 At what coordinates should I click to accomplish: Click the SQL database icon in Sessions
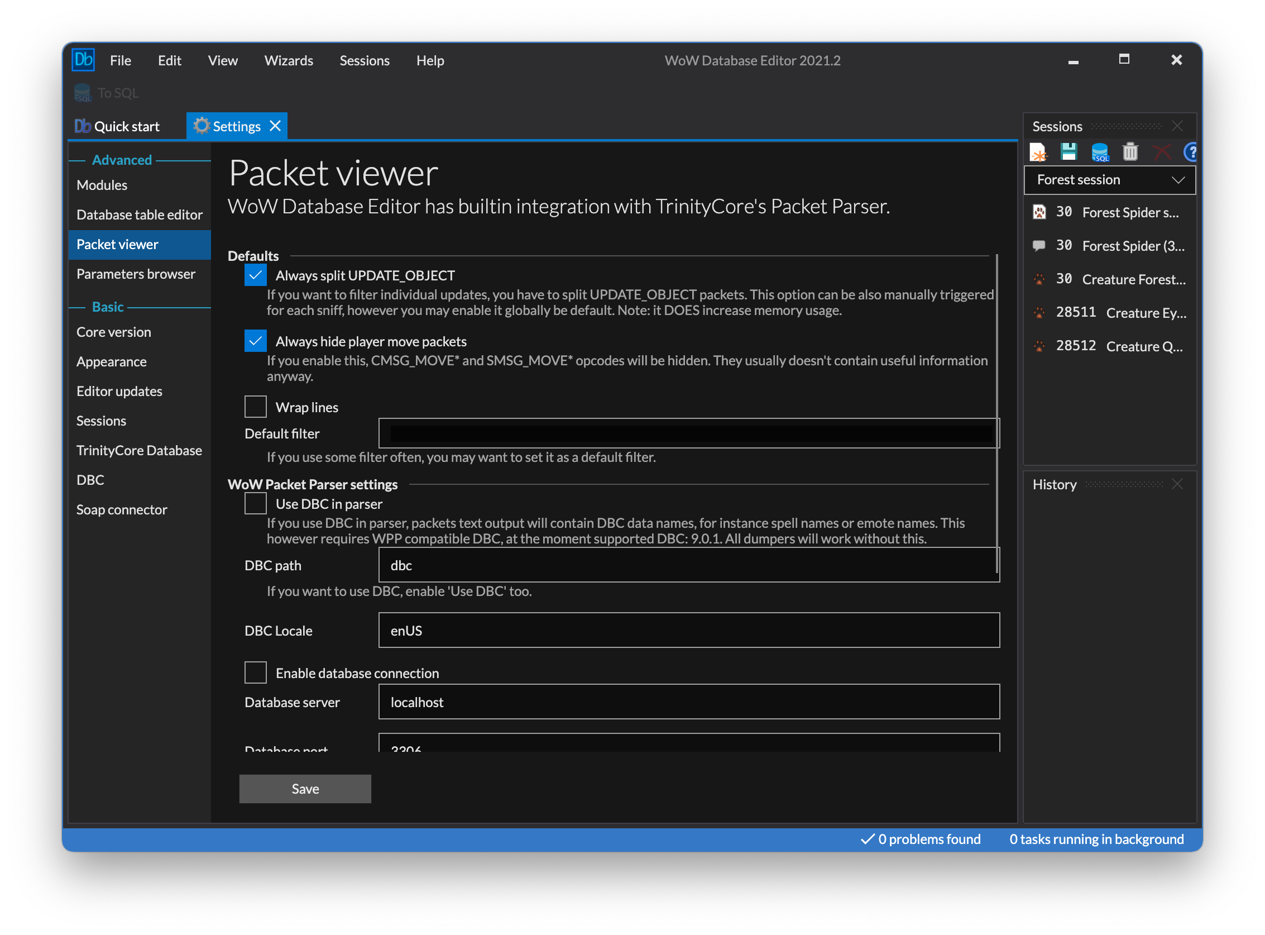pos(1099,152)
